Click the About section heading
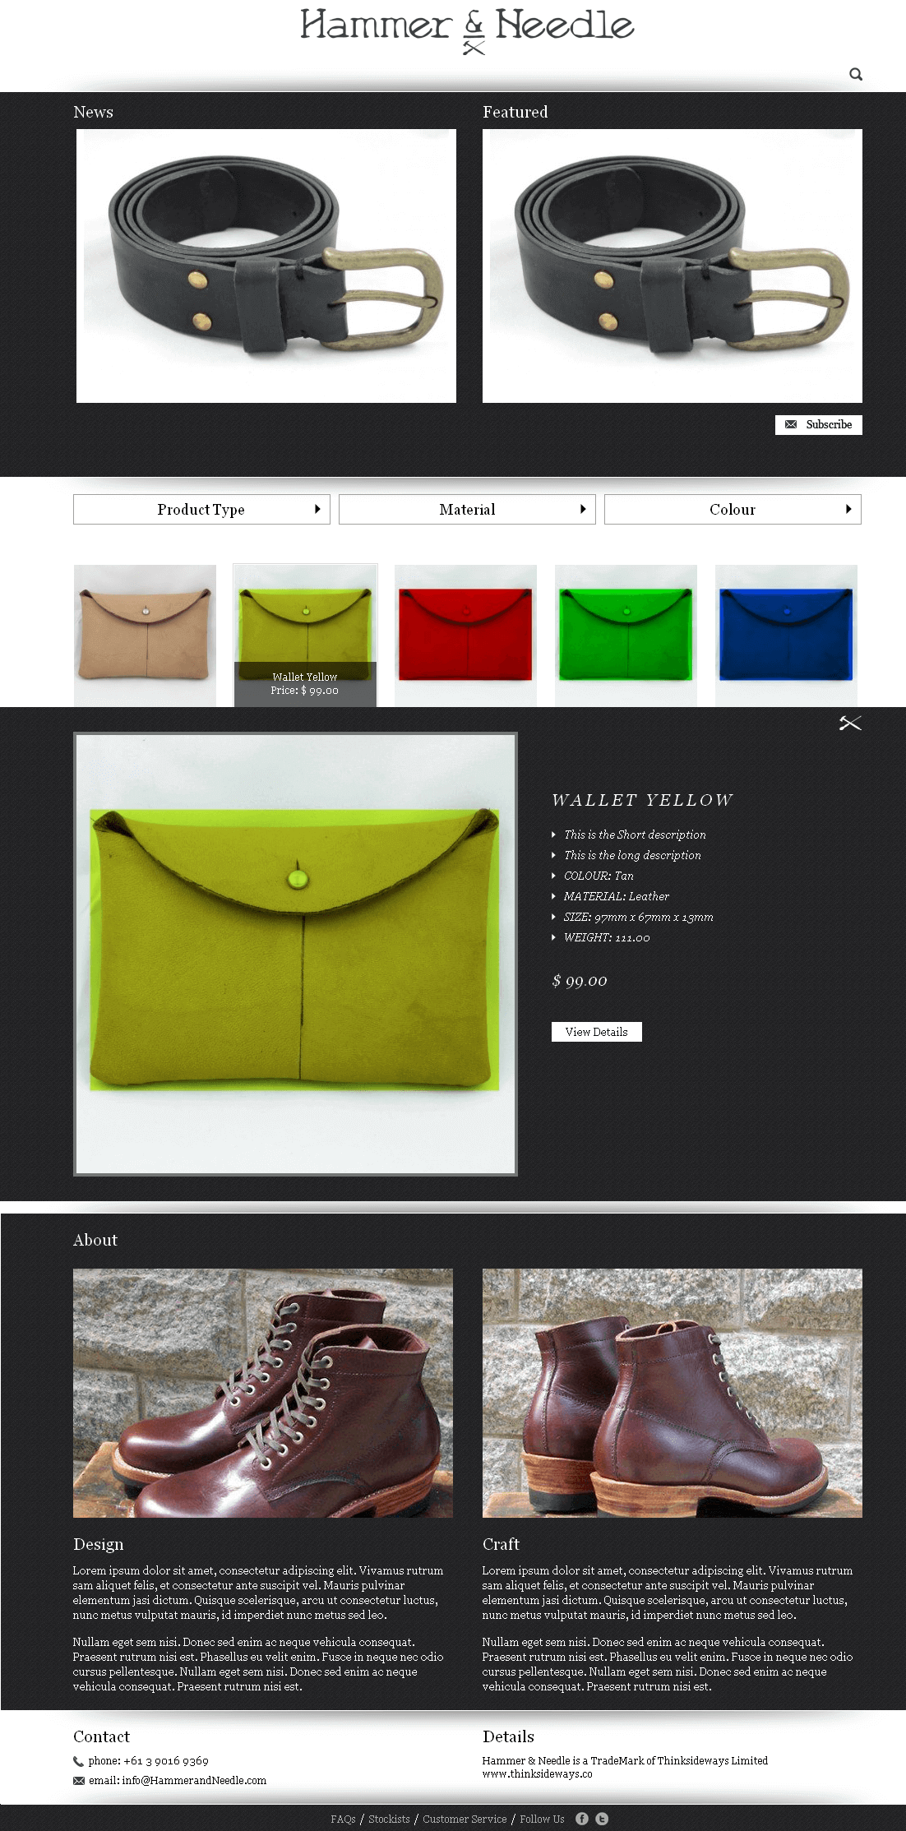906x1831 pixels. click(x=95, y=1240)
